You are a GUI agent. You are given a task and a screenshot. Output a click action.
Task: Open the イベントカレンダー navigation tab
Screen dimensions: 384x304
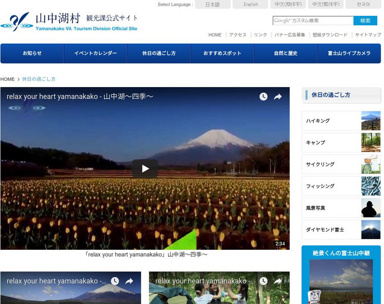coord(95,53)
